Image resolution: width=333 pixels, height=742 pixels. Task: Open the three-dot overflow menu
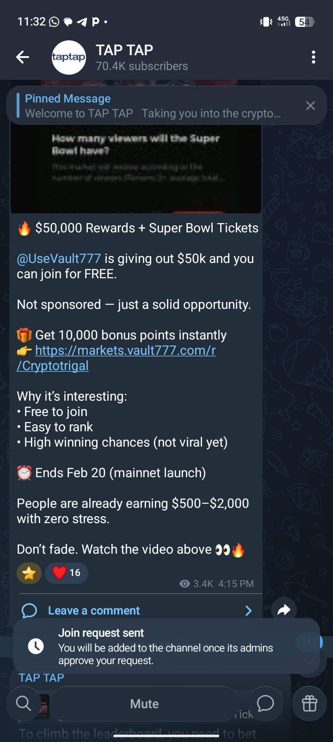(314, 57)
